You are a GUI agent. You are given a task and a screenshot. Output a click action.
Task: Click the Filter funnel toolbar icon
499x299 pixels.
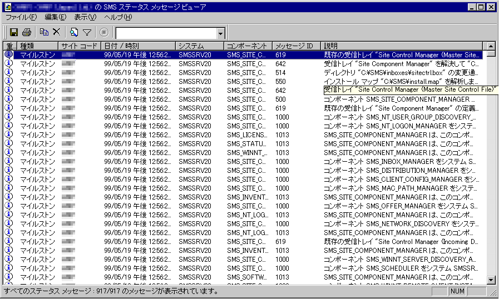coord(87,32)
